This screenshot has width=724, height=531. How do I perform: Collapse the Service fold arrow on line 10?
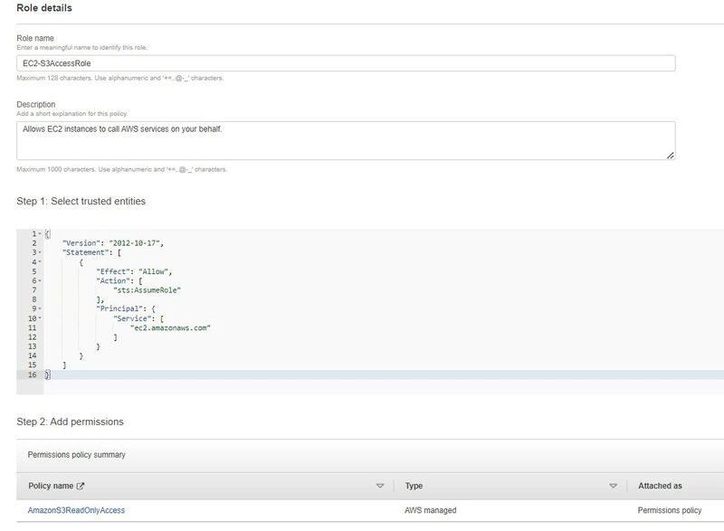pyautogui.click(x=40, y=318)
